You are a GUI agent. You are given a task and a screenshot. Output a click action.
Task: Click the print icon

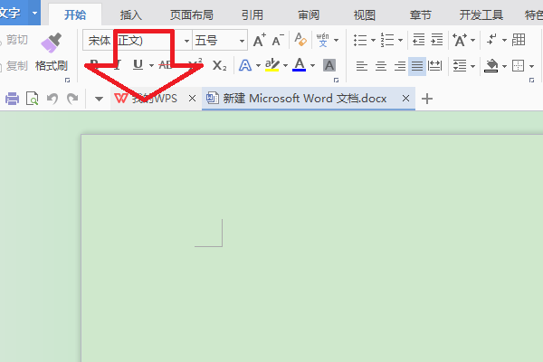[x=12, y=99]
